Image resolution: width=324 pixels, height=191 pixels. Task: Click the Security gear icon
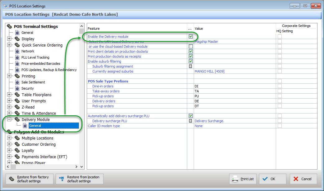(x=17, y=88)
